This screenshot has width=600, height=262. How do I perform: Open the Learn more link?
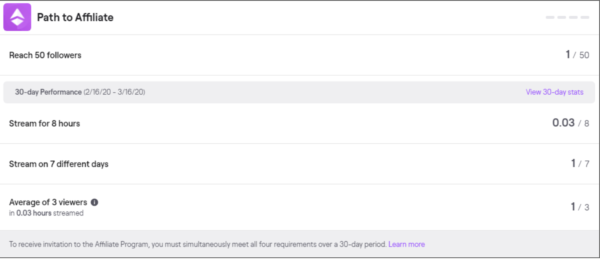tap(406, 245)
